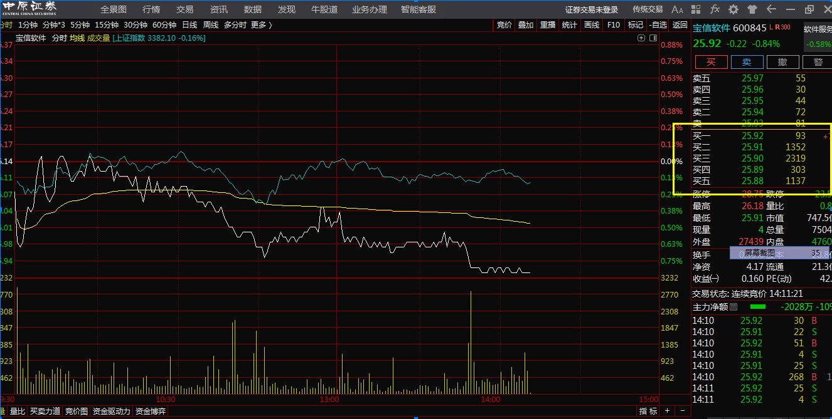
Task: Click the 软件服务 sector box
Action: coord(818,36)
